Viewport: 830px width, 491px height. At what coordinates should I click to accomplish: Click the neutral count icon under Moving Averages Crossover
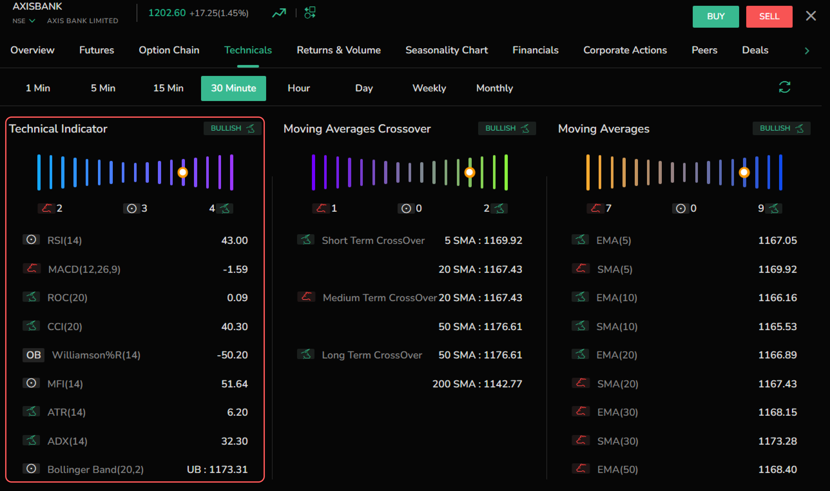click(406, 208)
